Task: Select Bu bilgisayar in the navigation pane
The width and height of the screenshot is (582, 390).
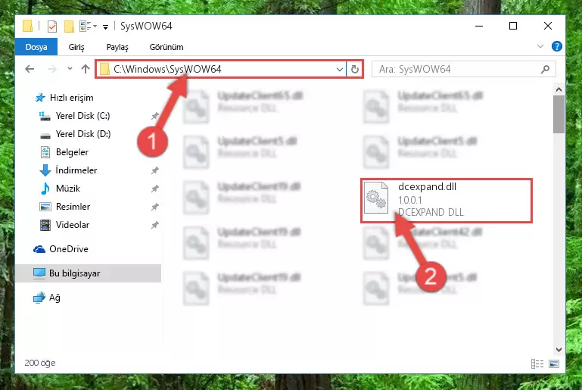Action: click(x=89, y=273)
